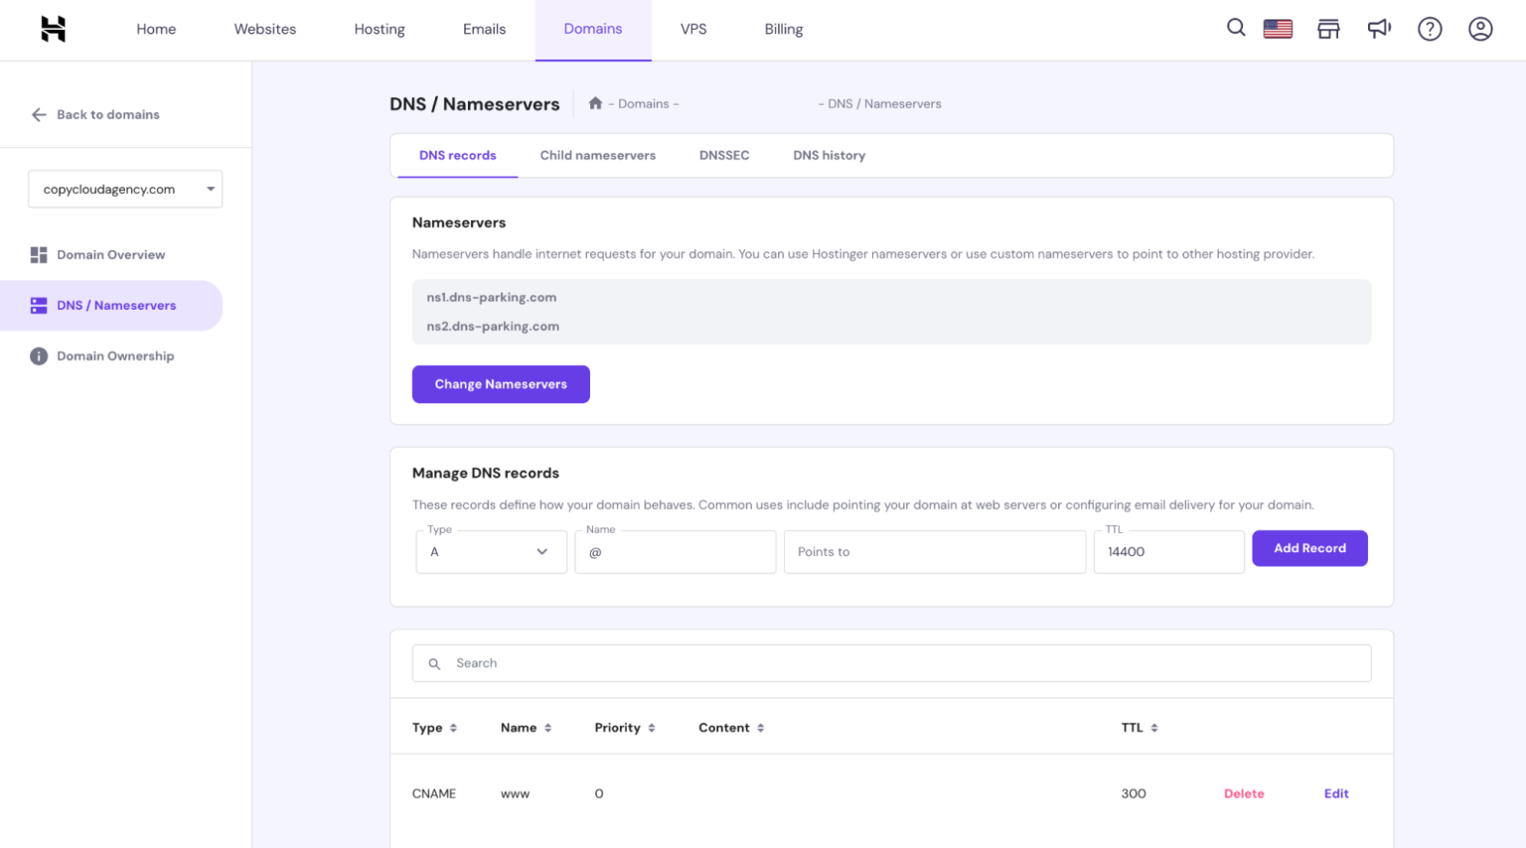Open the record Type dropdown
The width and height of the screenshot is (1526, 848).
[491, 551]
